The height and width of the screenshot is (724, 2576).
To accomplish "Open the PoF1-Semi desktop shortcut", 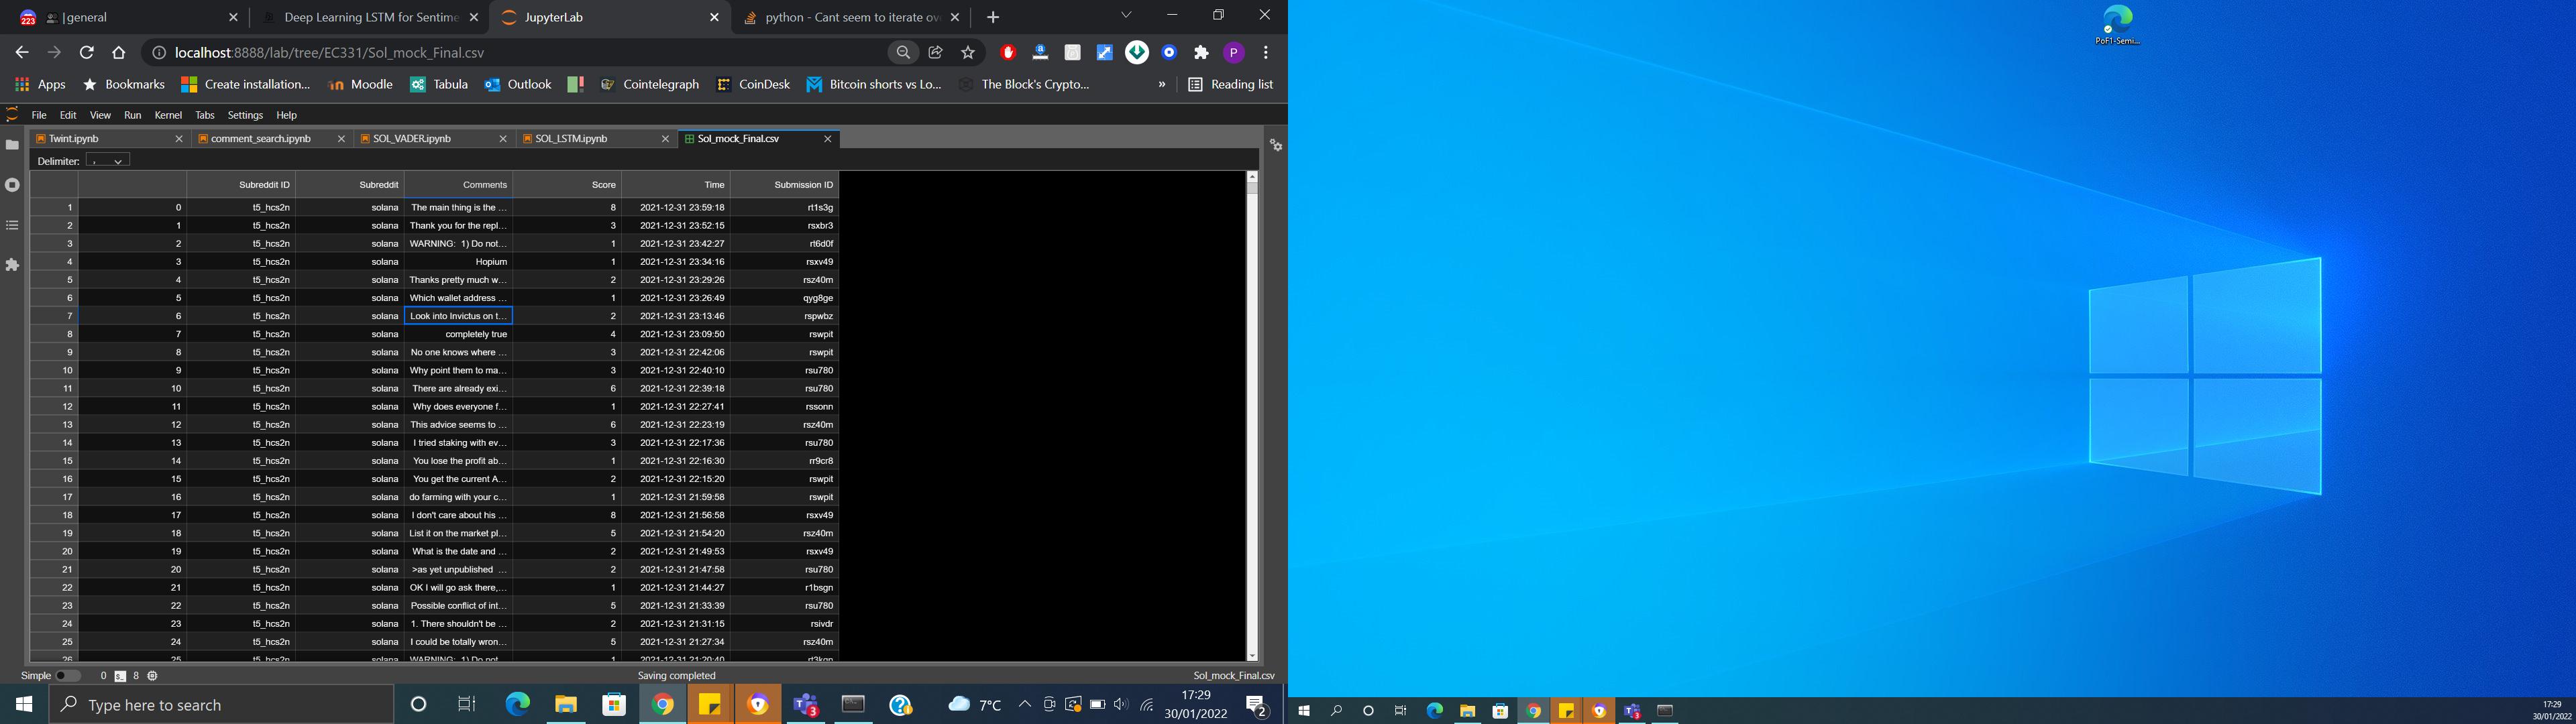I will [2117, 26].
